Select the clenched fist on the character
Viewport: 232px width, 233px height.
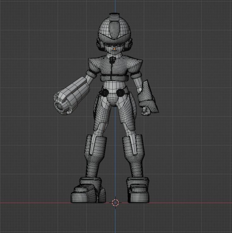(146, 111)
